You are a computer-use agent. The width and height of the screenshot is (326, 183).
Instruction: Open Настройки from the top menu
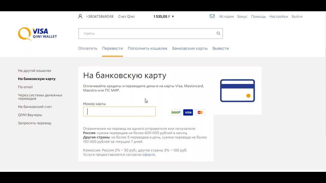pyautogui.click(x=278, y=16)
